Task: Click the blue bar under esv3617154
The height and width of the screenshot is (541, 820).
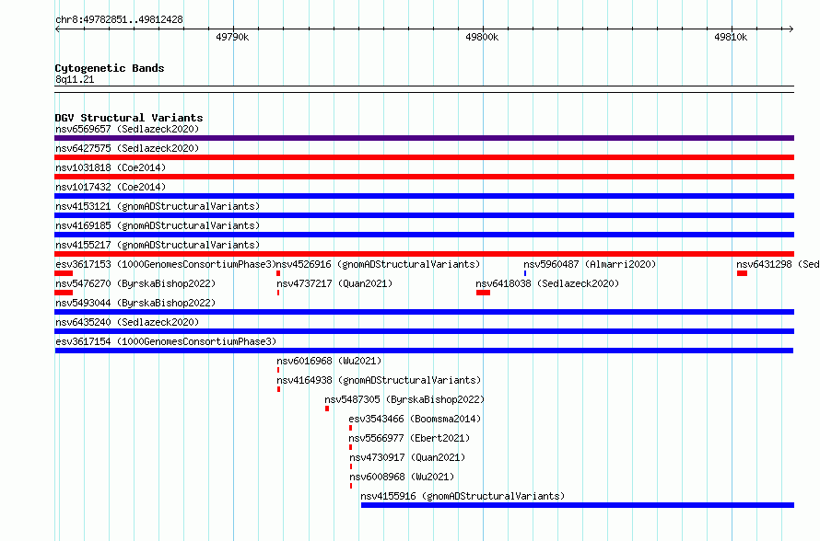Action: point(424,351)
